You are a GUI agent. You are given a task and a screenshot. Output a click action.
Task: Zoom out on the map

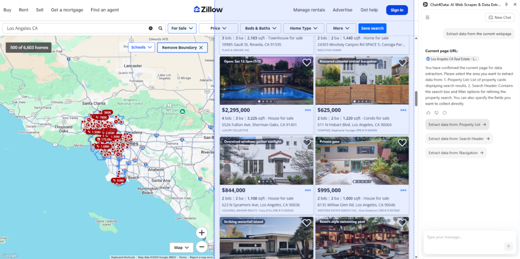(x=202, y=247)
